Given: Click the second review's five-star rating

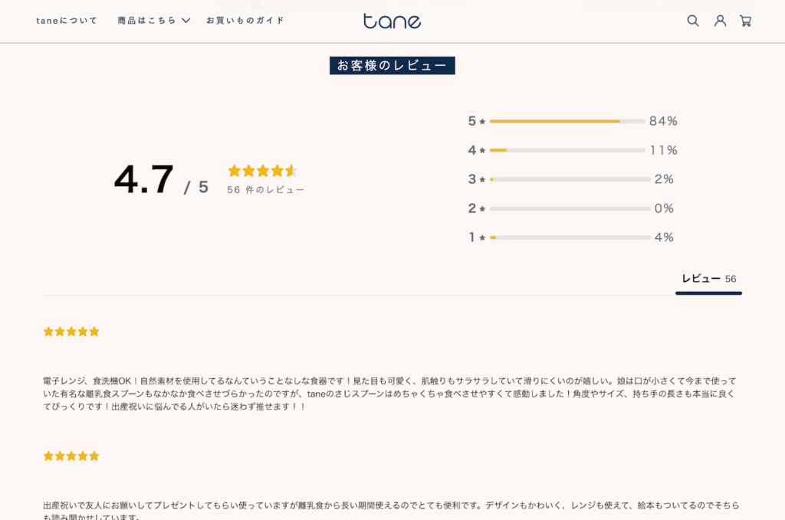Looking at the screenshot, I should (71, 456).
